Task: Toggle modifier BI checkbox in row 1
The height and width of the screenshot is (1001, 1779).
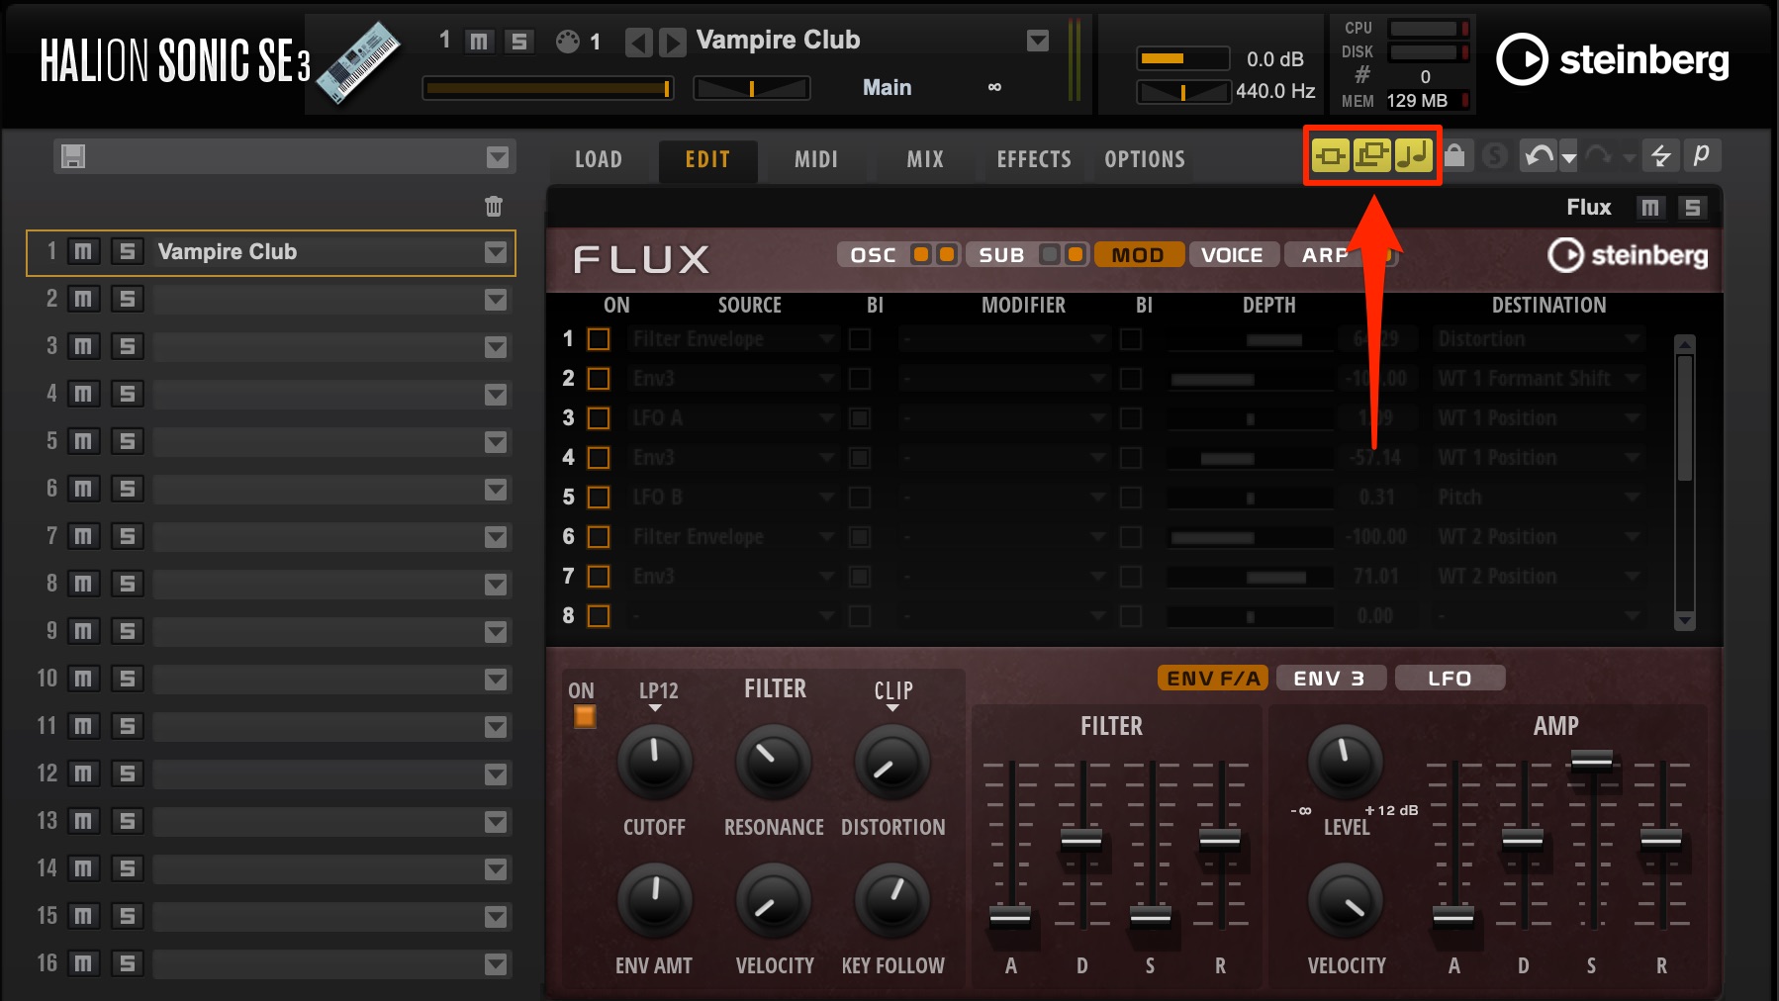Action: (x=1131, y=339)
